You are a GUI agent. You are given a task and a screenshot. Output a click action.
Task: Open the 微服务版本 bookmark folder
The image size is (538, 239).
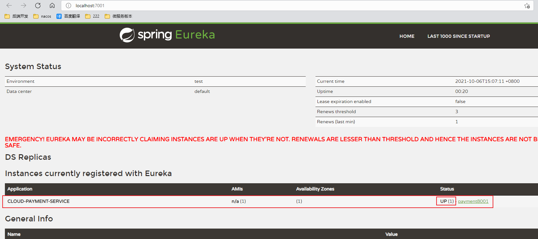(x=118, y=16)
